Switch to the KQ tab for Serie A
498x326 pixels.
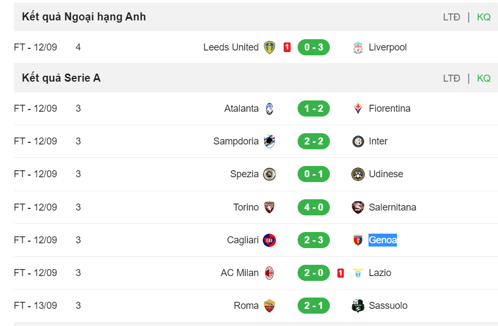(x=483, y=78)
